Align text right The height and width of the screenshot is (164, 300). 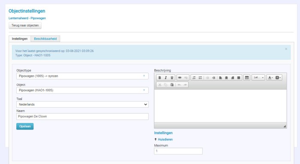233,78
